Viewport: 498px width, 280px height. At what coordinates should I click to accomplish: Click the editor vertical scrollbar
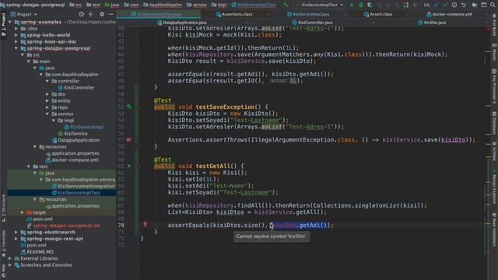pyautogui.click(x=488, y=152)
